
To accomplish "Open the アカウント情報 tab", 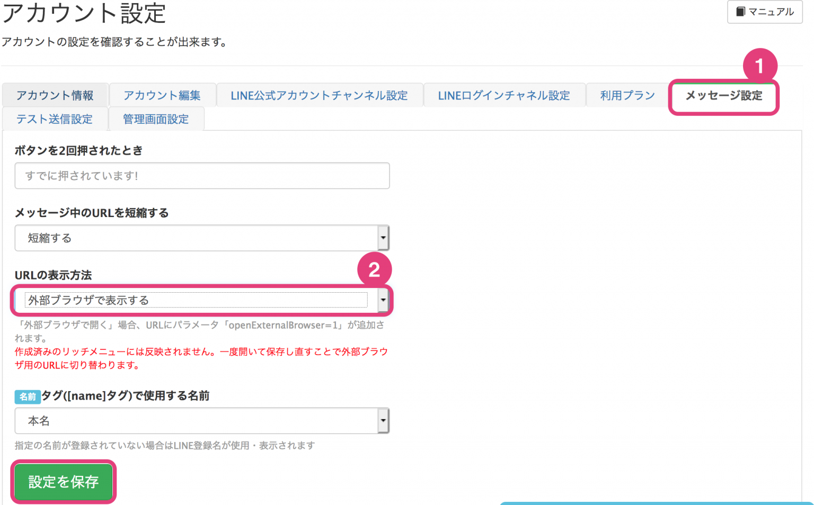I will point(55,95).
